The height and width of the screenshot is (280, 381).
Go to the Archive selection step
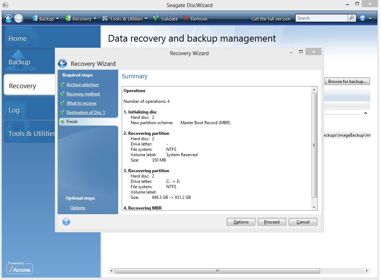click(x=83, y=85)
